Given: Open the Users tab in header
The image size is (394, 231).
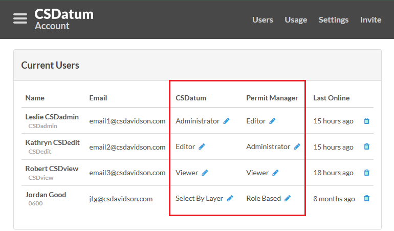Looking at the screenshot, I should [x=262, y=20].
